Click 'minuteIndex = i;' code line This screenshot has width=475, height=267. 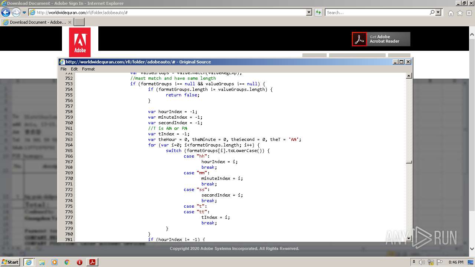222,178
